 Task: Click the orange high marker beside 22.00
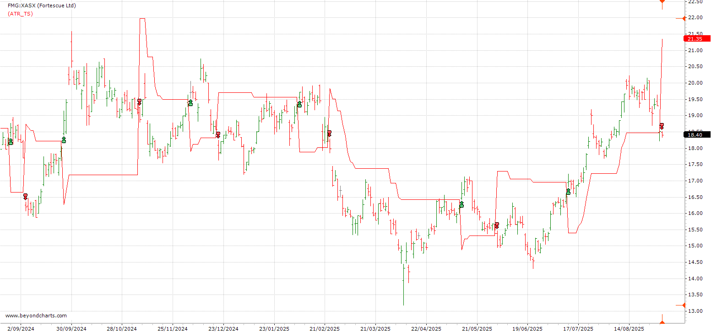(683, 18)
